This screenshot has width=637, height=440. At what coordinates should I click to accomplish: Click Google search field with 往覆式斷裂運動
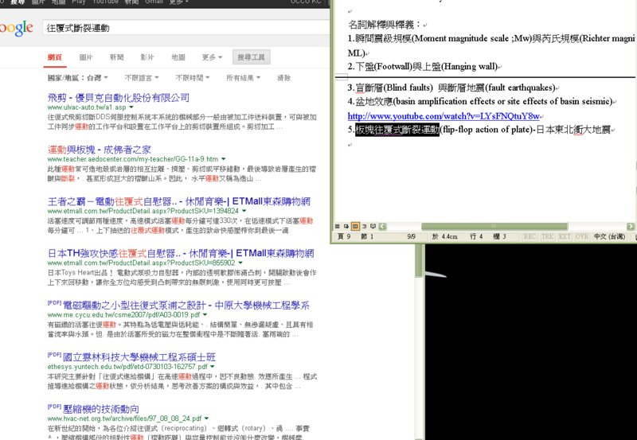tap(185, 28)
